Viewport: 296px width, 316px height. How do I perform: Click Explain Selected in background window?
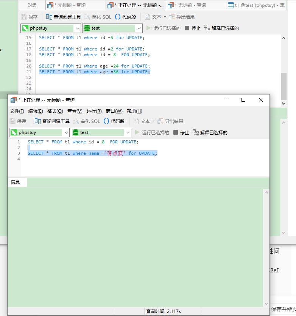(221, 28)
